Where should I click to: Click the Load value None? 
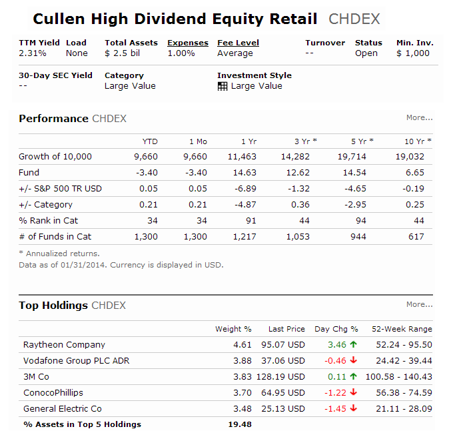pos(77,53)
